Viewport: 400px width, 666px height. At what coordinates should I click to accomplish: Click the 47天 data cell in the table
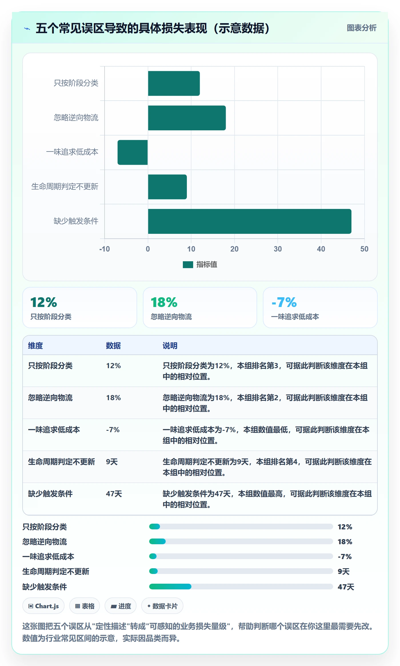pos(114,494)
